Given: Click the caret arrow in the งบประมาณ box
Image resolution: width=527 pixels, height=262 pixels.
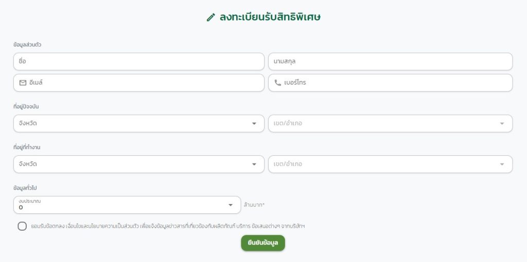Looking at the screenshot, I should [x=231, y=205].
